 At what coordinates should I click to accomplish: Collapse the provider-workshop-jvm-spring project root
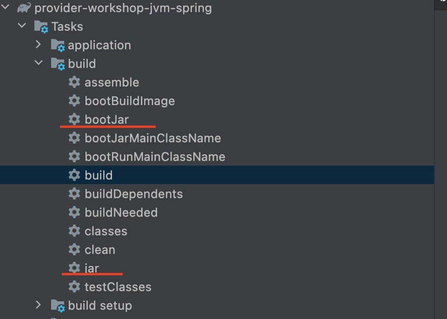pos(6,8)
